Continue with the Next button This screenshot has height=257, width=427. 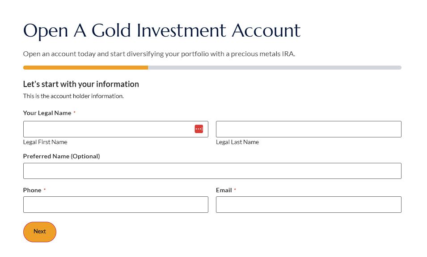click(x=40, y=232)
